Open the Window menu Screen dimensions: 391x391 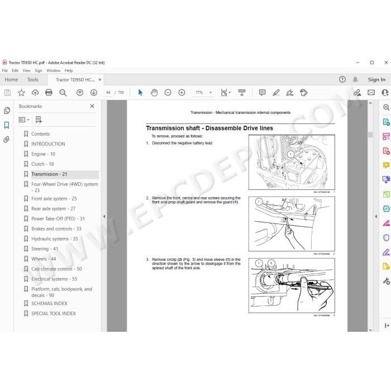tap(54, 70)
